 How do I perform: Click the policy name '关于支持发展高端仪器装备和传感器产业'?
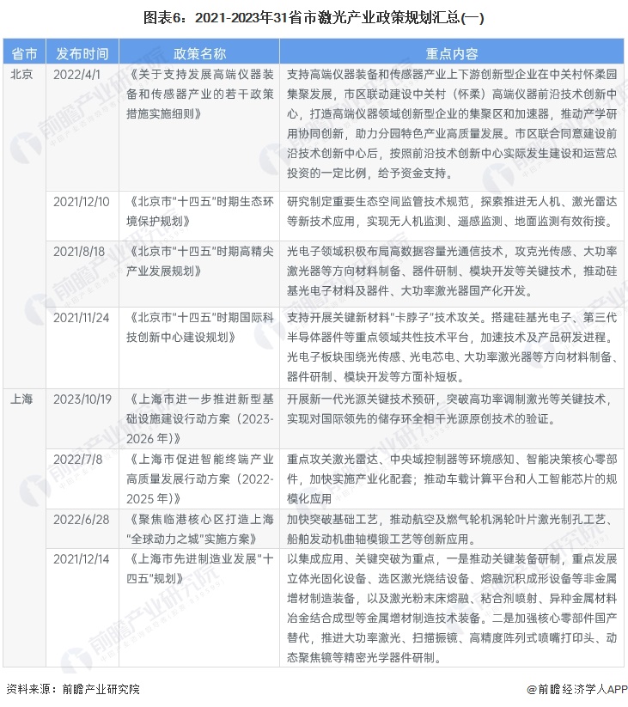point(199,94)
